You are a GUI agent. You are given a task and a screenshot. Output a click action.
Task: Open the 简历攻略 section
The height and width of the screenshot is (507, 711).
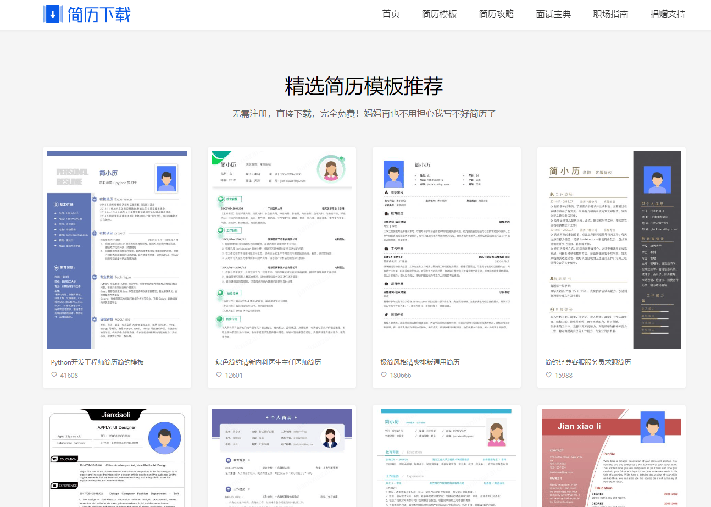(496, 14)
